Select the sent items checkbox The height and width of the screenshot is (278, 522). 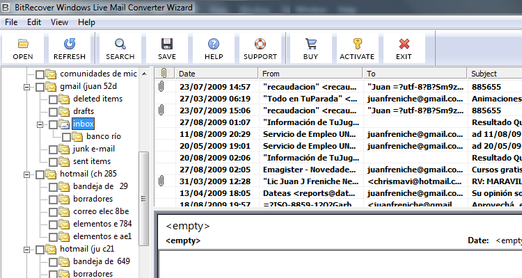54,162
